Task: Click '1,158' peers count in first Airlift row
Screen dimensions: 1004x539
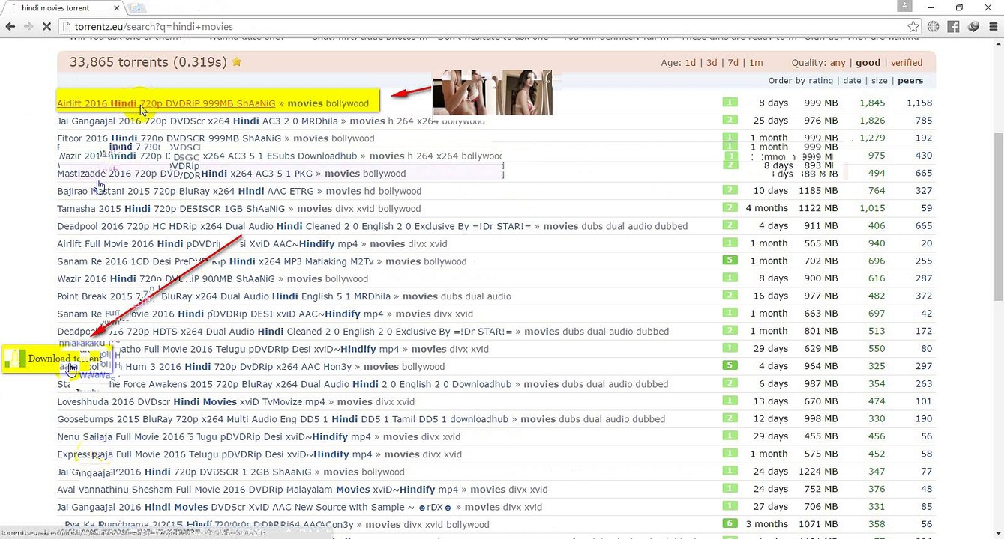Action: pos(919,103)
